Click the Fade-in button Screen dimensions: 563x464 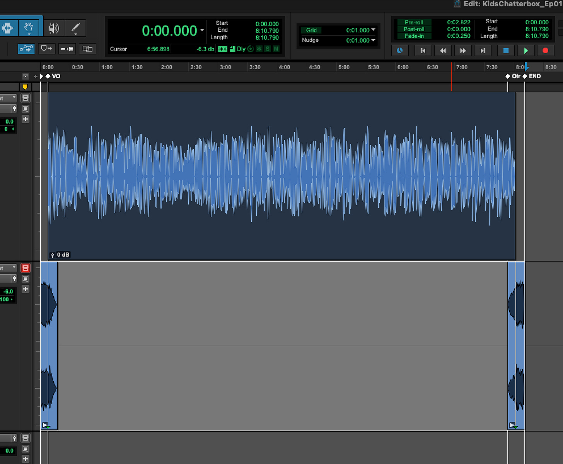414,36
